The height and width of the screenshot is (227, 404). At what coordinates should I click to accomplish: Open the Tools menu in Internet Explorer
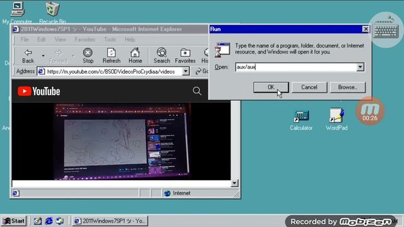[110, 39]
